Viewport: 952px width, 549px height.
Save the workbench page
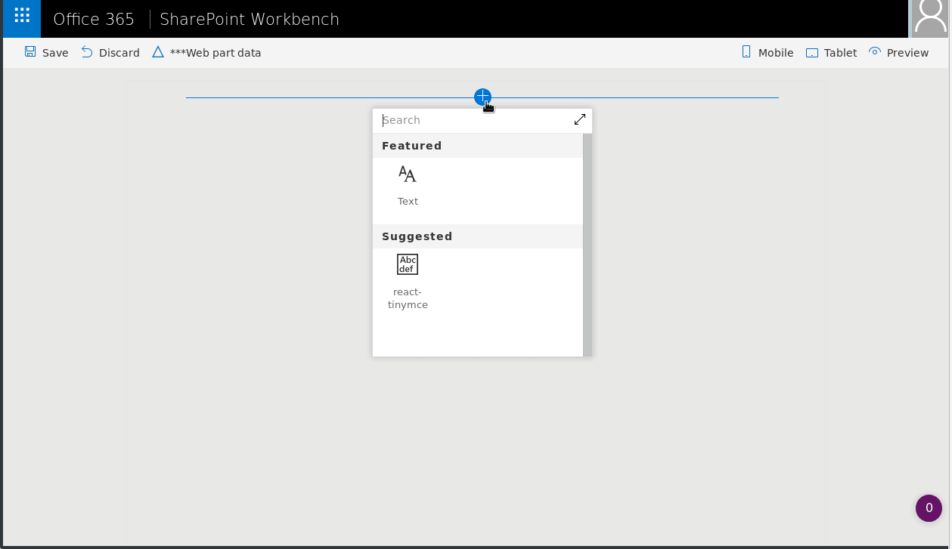click(46, 53)
